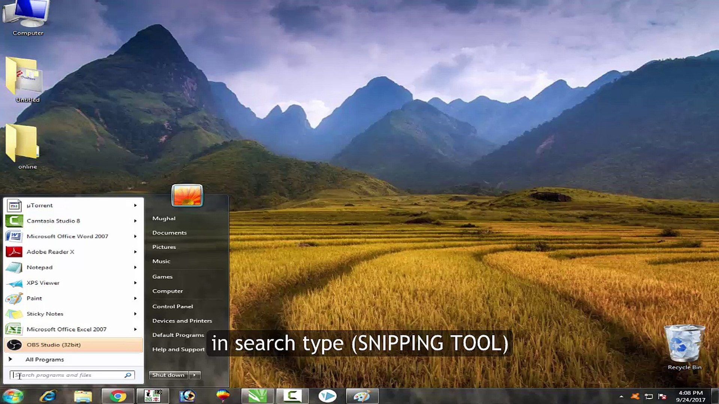The height and width of the screenshot is (404, 719).
Task: Open the hot air balloon app on taskbar
Action: coord(223,396)
